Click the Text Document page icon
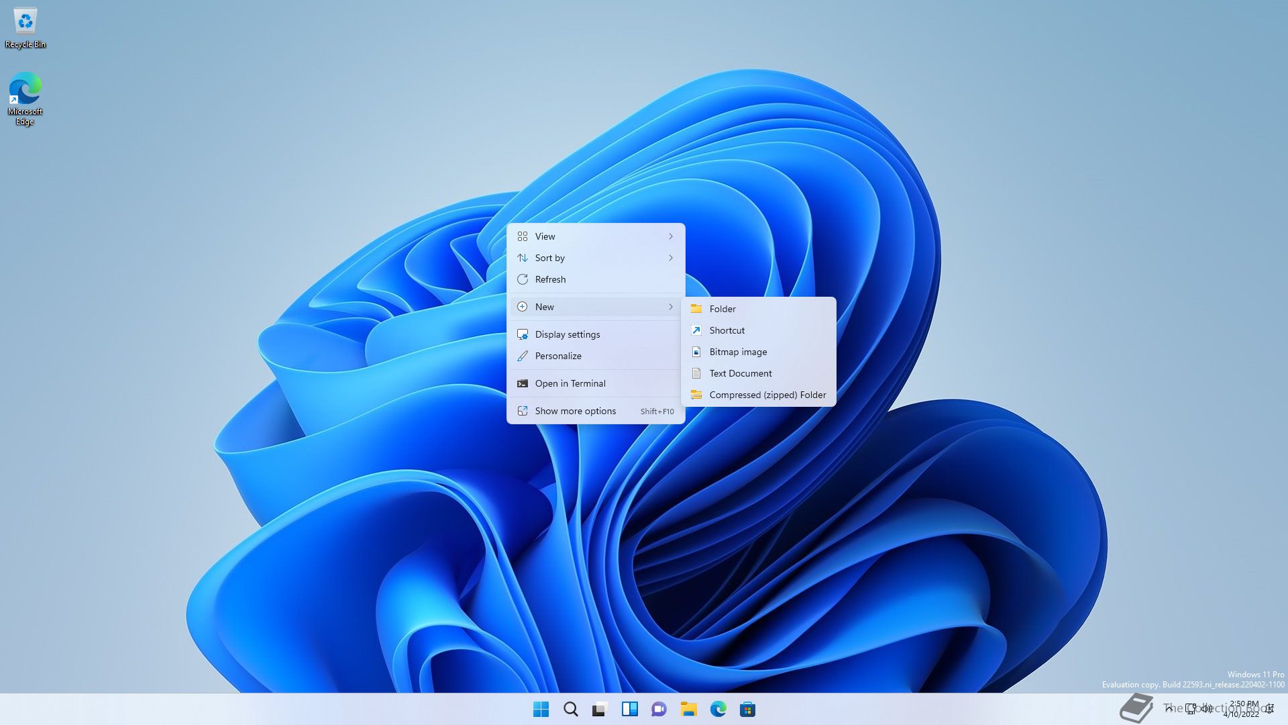This screenshot has height=725, width=1288. pos(696,373)
